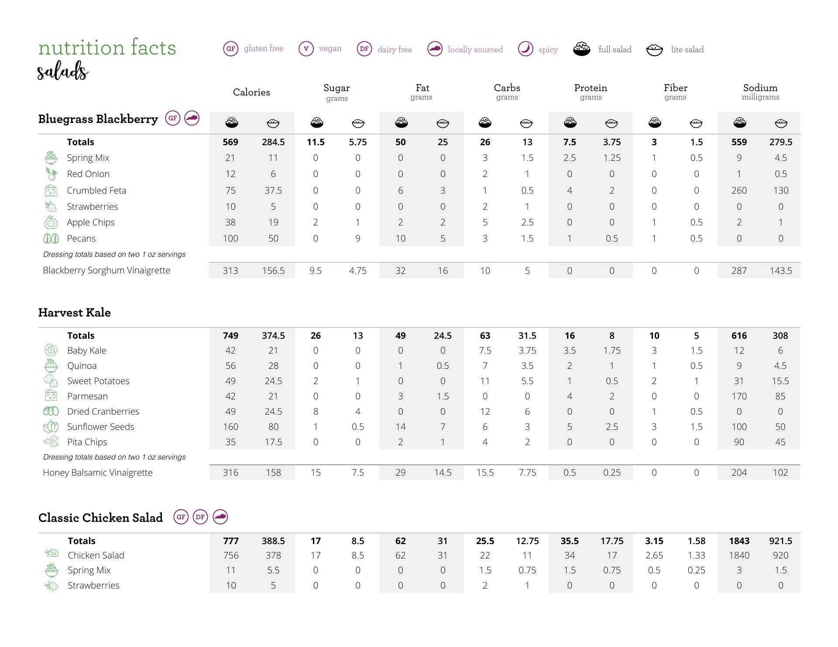Click the Apple Chips ingredient icon
The width and height of the screenshot is (838, 647).
51,222
